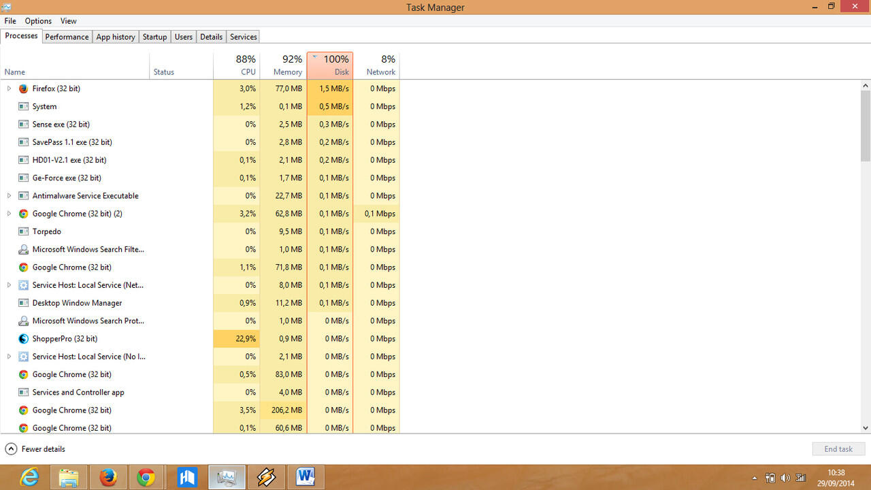Image resolution: width=871 pixels, height=490 pixels.
Task: Click the Firefox process icon
Action: tap(23, 88)
